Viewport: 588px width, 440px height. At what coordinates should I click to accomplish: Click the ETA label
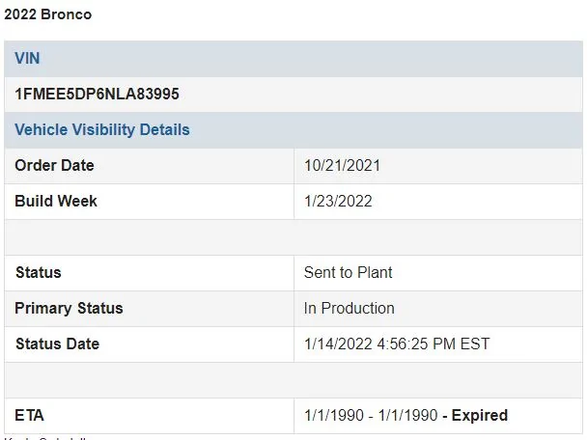coord(29,415)
